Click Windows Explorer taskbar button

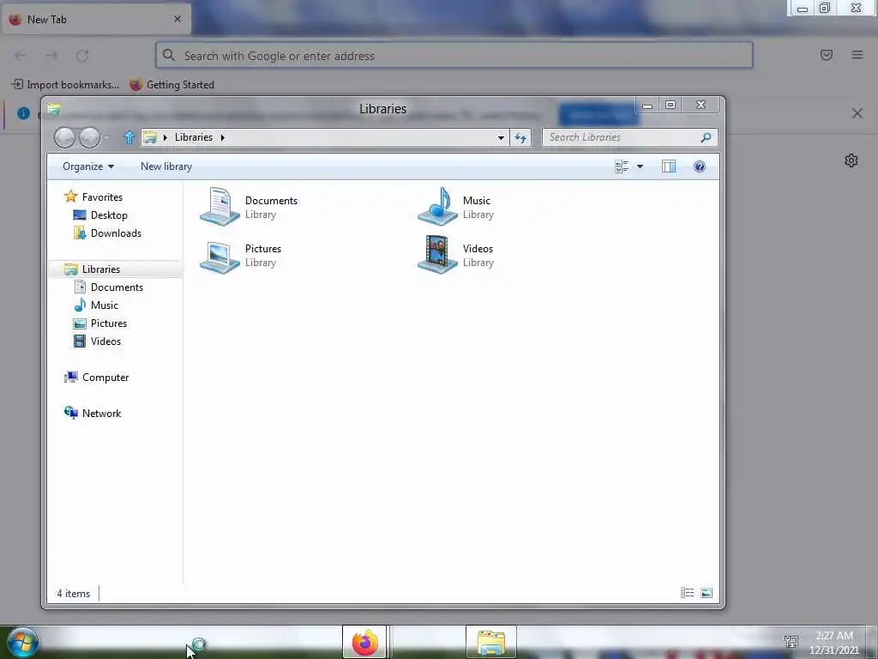pyautogui.click(x=491, y=642)
